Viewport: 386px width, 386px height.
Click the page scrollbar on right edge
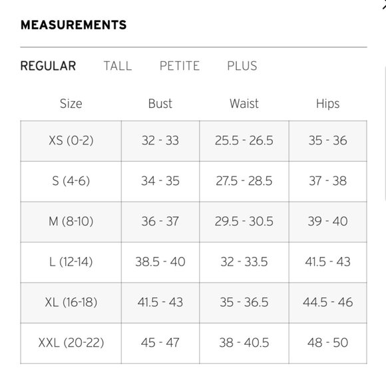pos(385,133)
